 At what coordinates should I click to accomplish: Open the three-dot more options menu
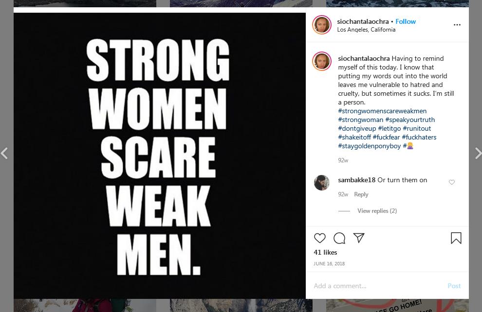pyautogui.click(x=457, y=25)
